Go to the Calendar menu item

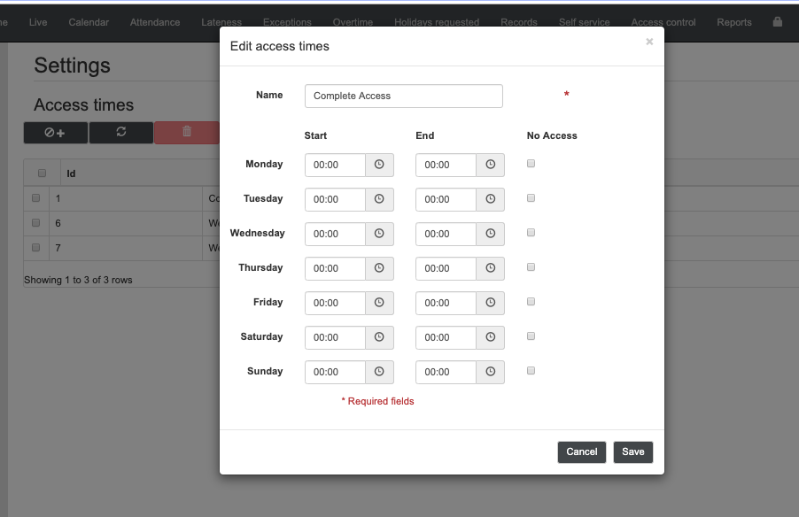tap(88, 22)
